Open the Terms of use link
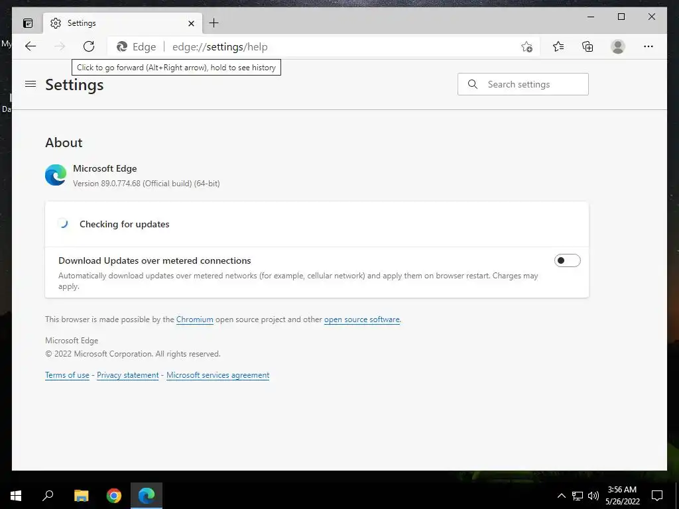 [x=67, y=375]
